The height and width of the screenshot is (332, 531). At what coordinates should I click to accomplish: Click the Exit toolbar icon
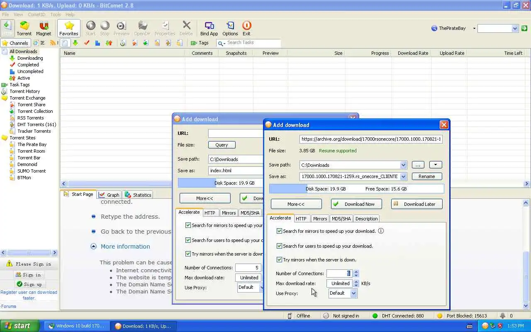coord(246,28)
